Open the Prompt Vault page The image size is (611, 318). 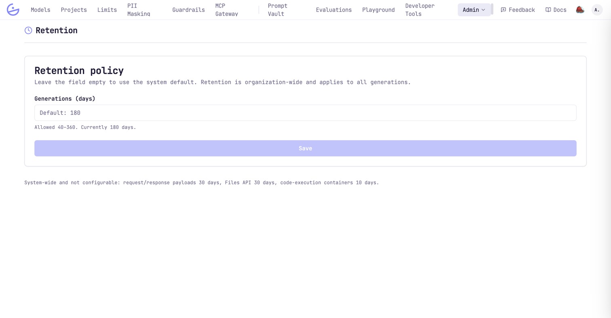[278, 10]
